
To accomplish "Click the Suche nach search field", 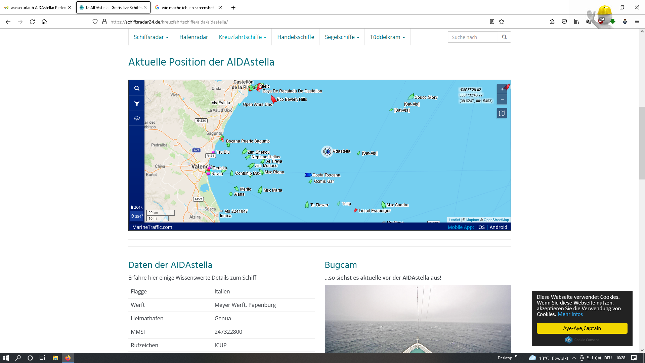I will click(473, 37).
